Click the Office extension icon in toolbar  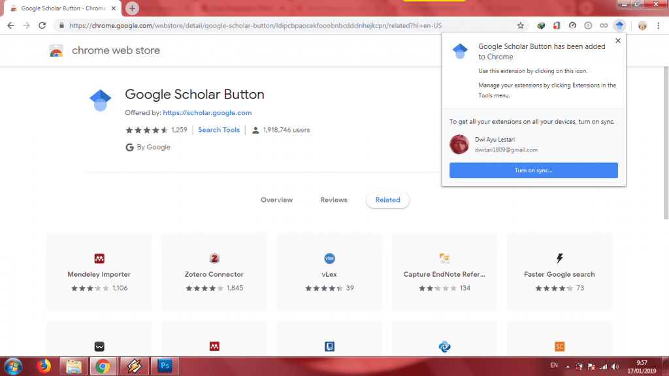point(557,25)
